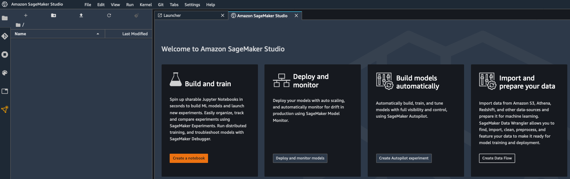The image size is (570, 179).
Task: Open the View menu
Action: (x=115, y=5)
